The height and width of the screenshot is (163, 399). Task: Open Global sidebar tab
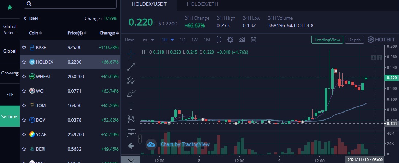click(x=10, y=51)
